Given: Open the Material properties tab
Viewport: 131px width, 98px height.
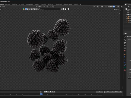Looking at the screenshot, I should 125,70.
